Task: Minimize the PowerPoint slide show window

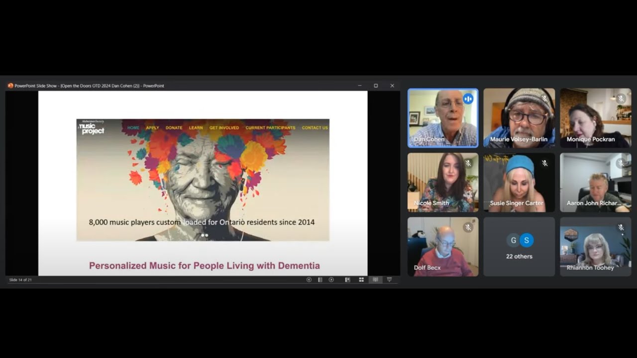Action: tap(360, 86)
